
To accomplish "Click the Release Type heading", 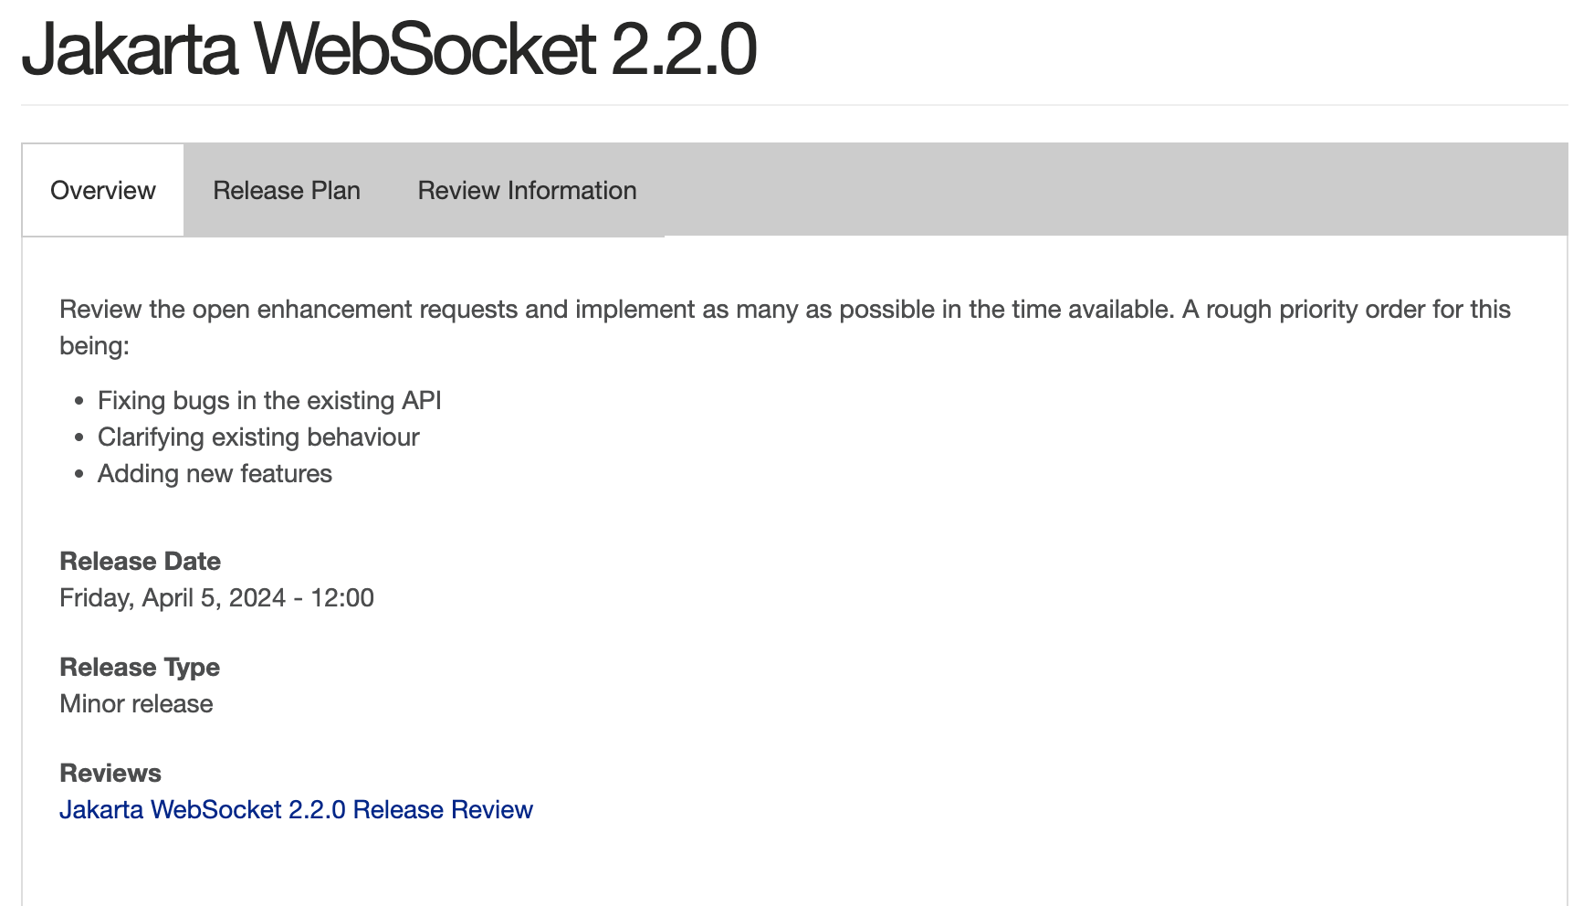I will [139, 667].
